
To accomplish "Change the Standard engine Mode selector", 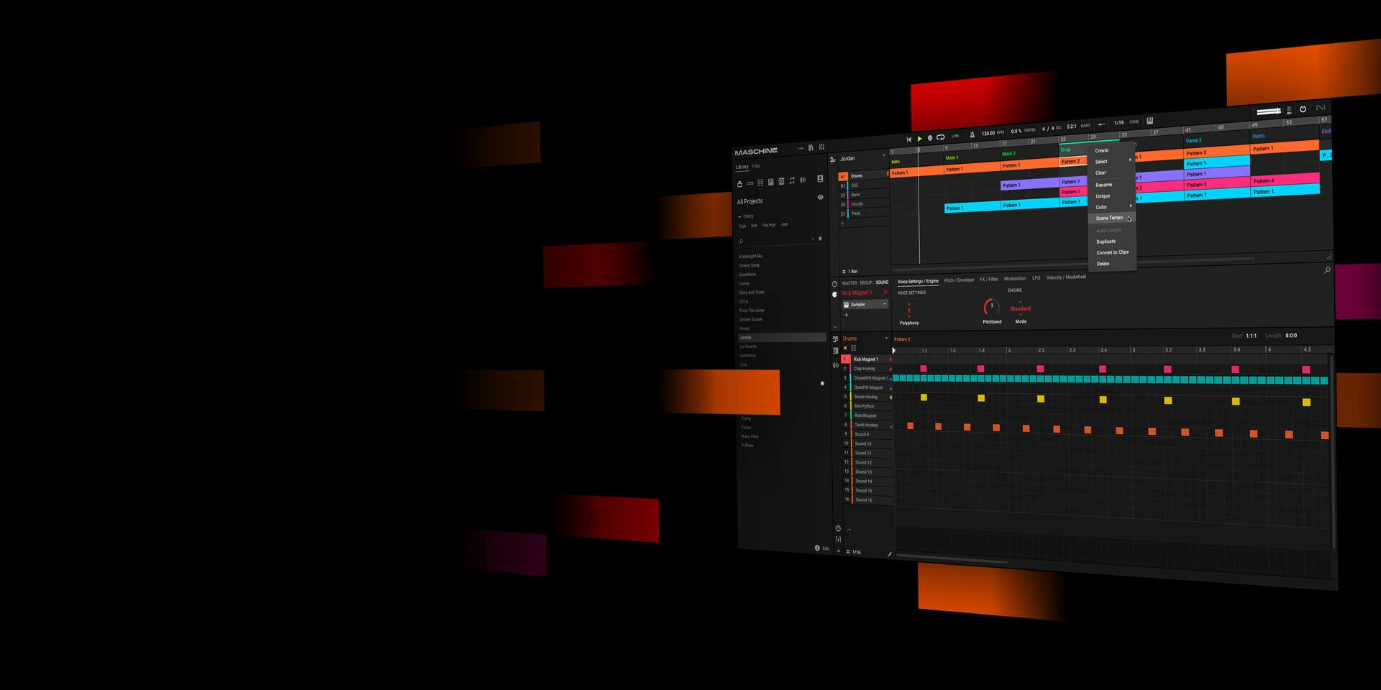I will point(1020,308).
